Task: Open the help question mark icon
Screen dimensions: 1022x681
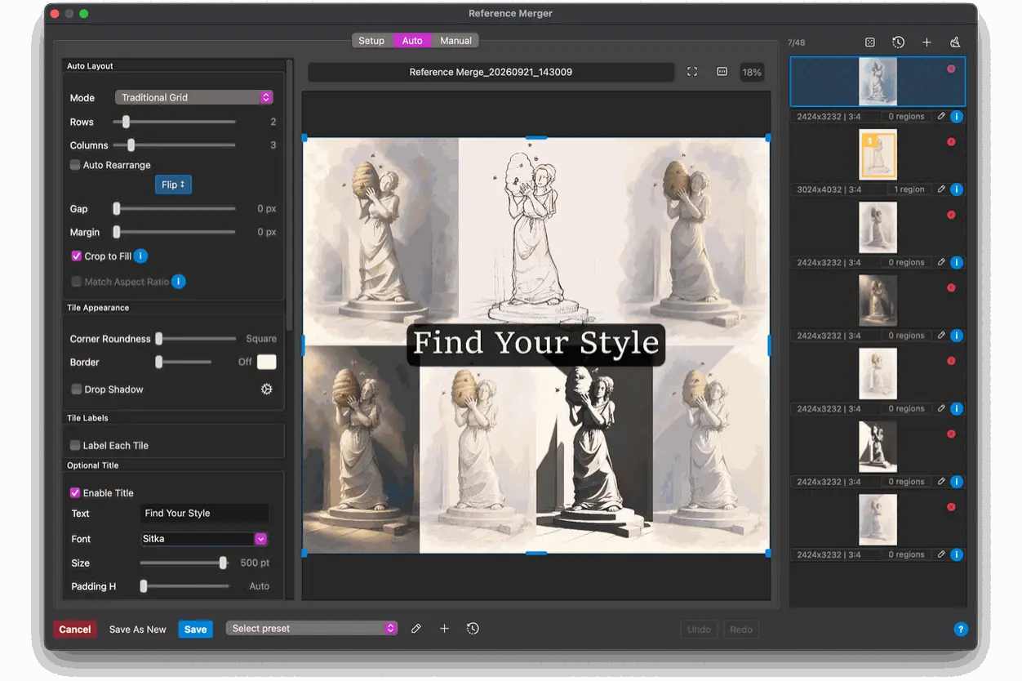Action: click(x=961, y=630)
